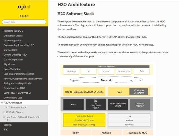
Task: Click the H2O.ai logo
Action: tap(24, 7)
